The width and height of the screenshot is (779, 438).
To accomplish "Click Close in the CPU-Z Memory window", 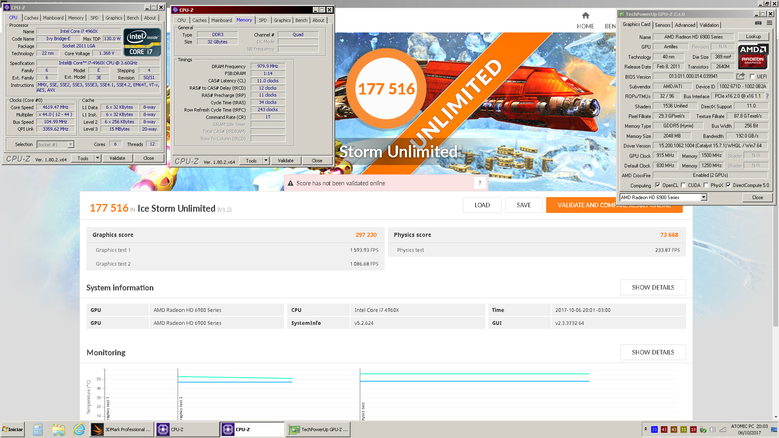I will click(317, 161).
